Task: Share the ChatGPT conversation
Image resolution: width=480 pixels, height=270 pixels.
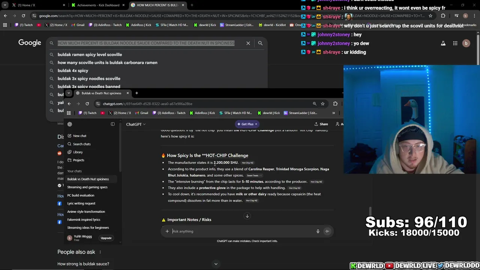Action: (321, 124)
